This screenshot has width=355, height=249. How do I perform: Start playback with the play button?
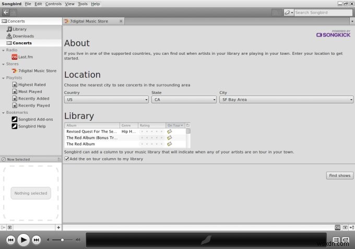tap(23, 240)
